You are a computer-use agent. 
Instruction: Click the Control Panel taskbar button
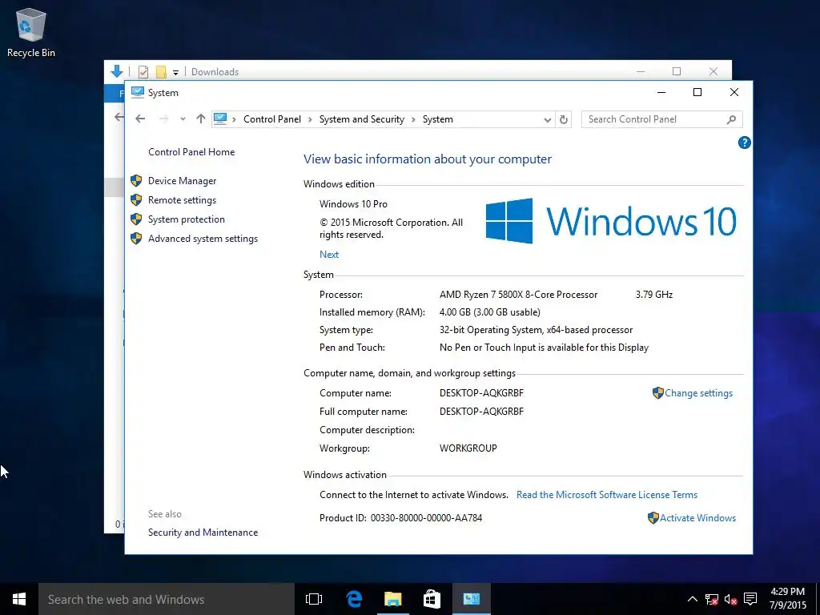[x=471, y=599]
